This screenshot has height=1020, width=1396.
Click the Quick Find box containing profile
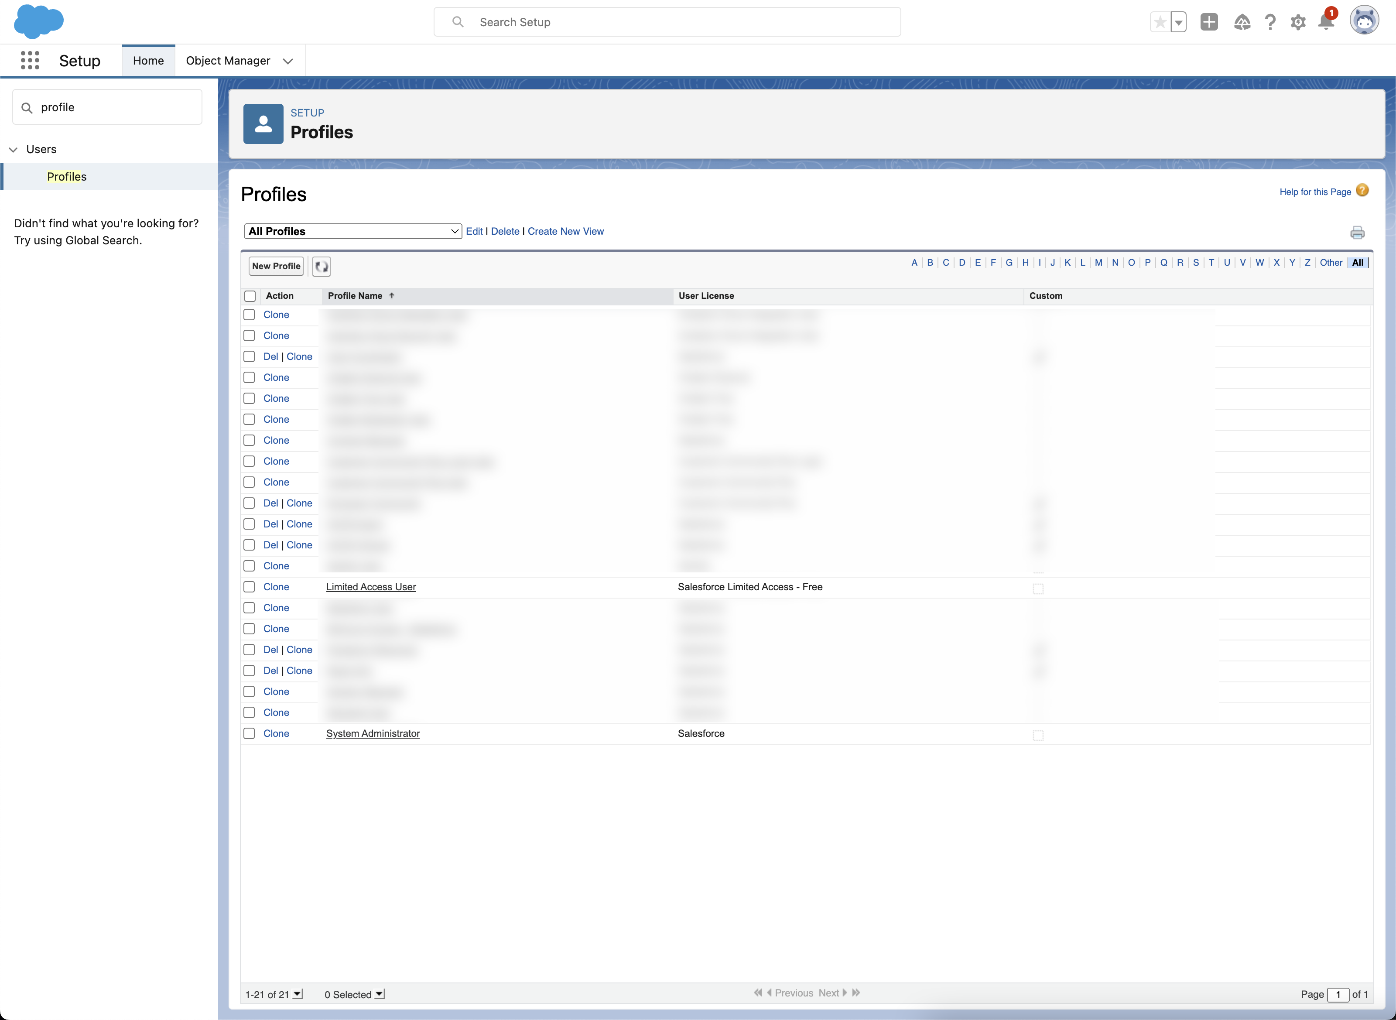(107, 107)
